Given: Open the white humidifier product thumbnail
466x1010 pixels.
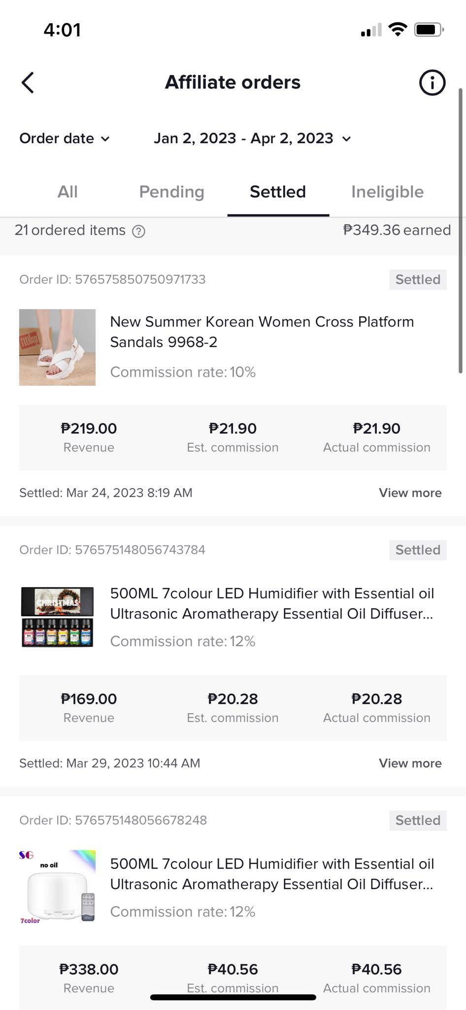Looking at the screenshot, I should coord(57,886).
